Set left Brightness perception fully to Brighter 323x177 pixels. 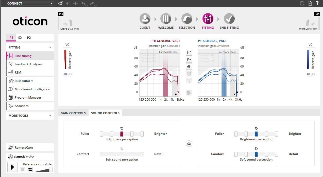coord(142,134)
